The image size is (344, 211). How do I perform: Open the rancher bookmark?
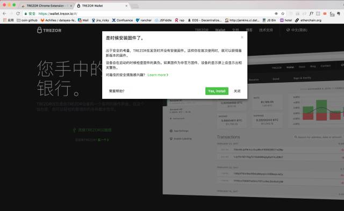coord(144,20)
